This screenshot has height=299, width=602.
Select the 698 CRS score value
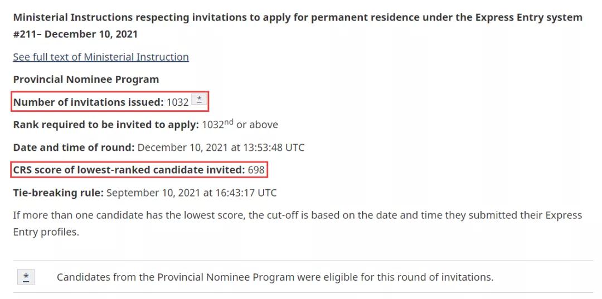pos(256,170)
